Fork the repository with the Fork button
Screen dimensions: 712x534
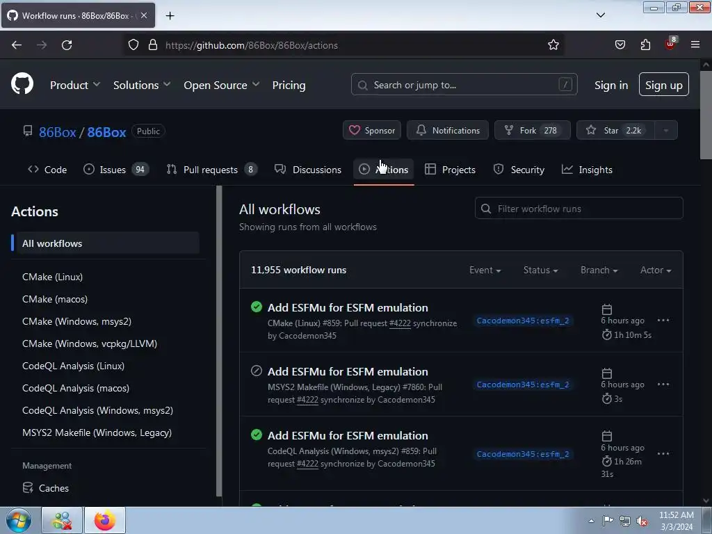pyautogui.click(x=532, y=130)
